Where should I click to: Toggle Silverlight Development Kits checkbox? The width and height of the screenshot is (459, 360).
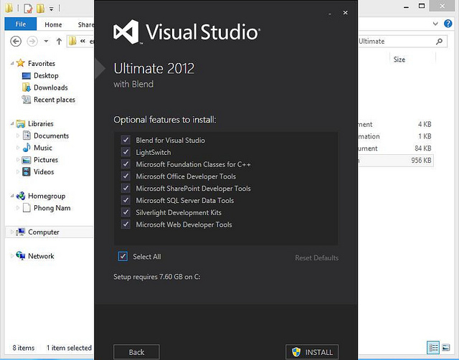(x=126, y=212)
